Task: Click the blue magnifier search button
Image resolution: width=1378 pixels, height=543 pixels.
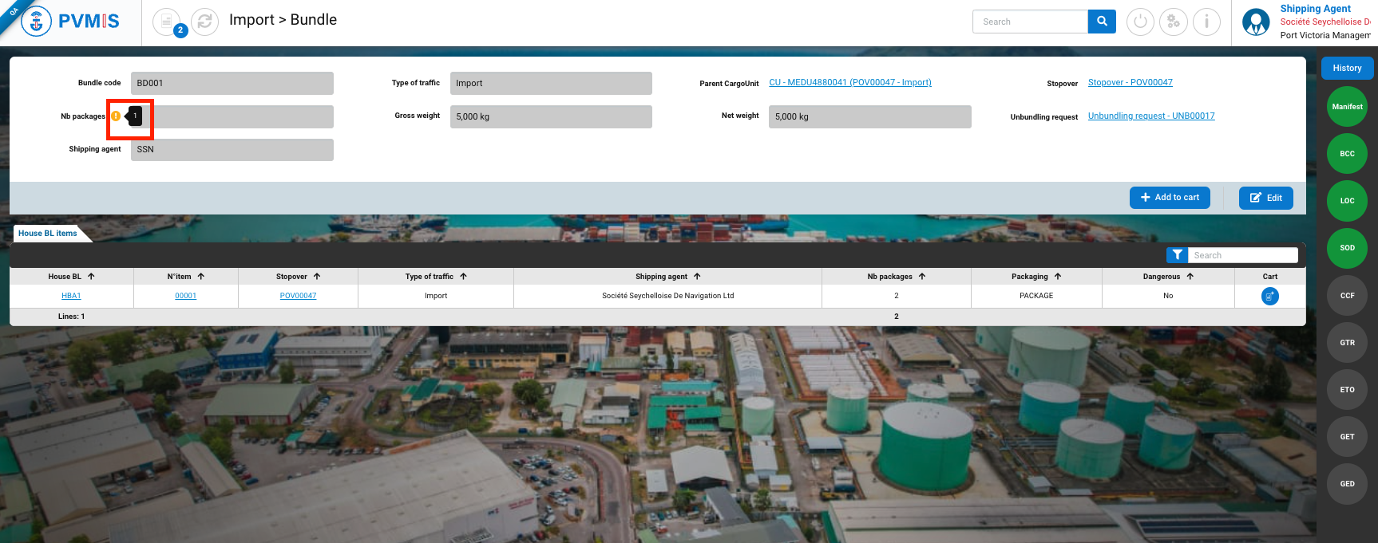Action: pyautogui.click(x=1102, y=22)
